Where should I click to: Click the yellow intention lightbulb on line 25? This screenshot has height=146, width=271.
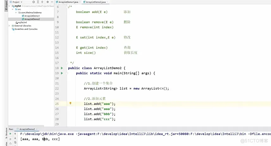70,103
